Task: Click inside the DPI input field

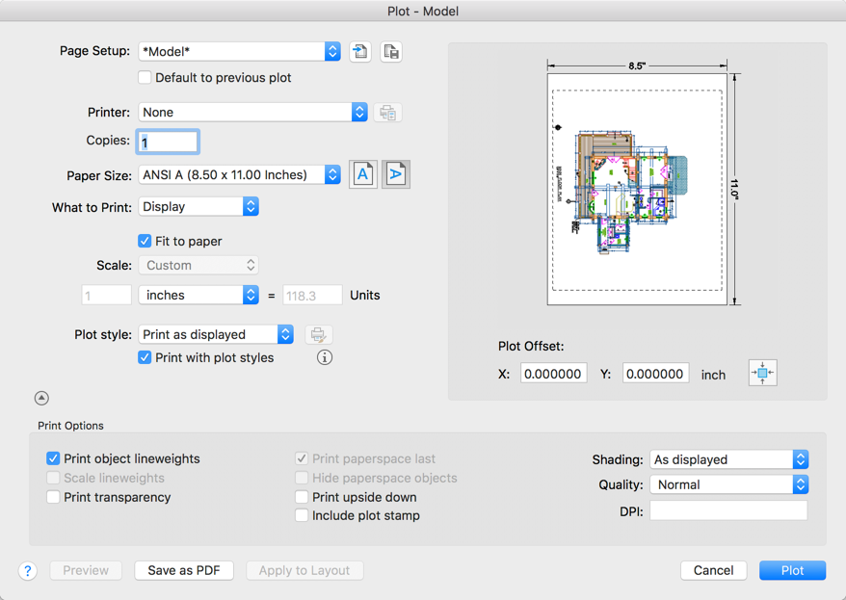Action: click(x=728, y=510)
